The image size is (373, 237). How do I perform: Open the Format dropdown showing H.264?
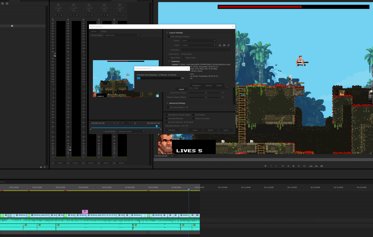click(198, 41)
